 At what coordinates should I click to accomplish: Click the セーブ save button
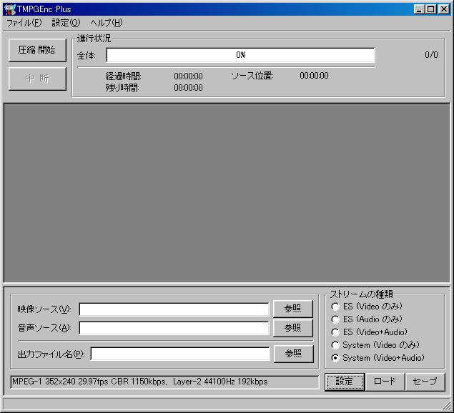tap(425, 382)
